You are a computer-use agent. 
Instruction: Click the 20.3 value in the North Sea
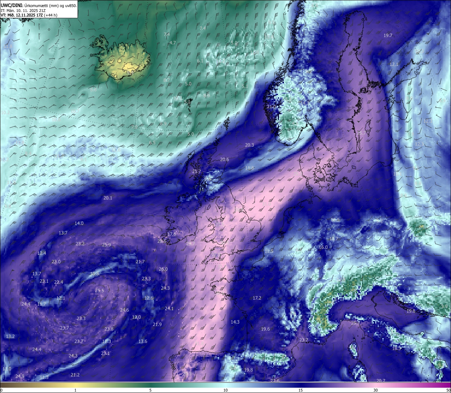coord(249,145)
